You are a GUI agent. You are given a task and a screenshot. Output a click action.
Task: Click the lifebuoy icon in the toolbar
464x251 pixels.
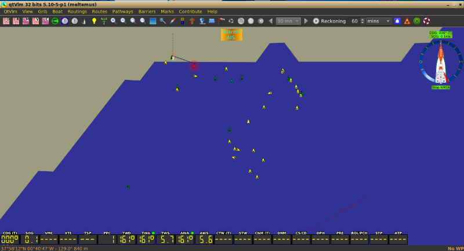426,21
